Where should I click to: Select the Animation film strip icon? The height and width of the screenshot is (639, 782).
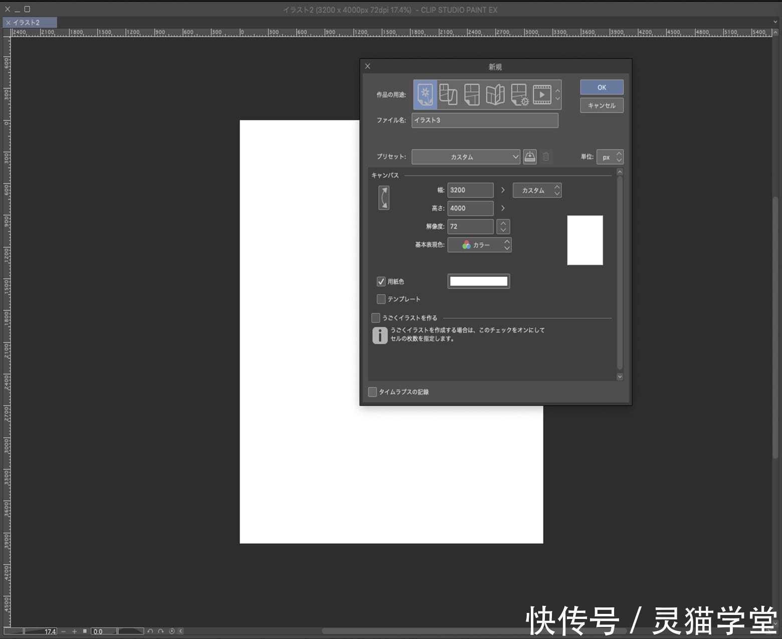[x=542, y=94]
